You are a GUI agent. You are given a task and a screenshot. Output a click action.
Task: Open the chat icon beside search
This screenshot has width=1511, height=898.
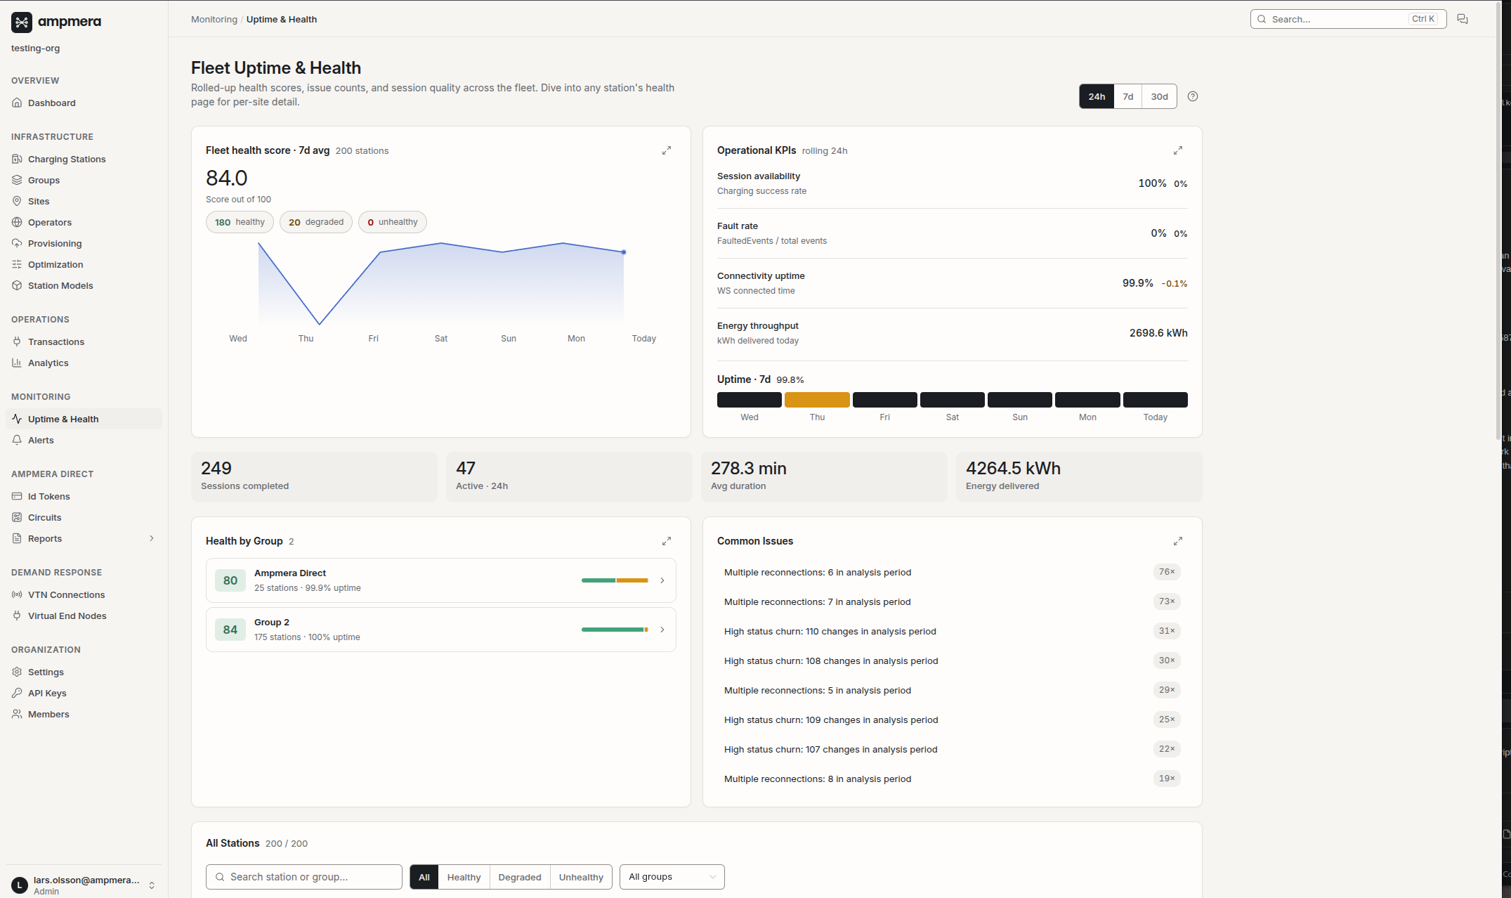1463,19
